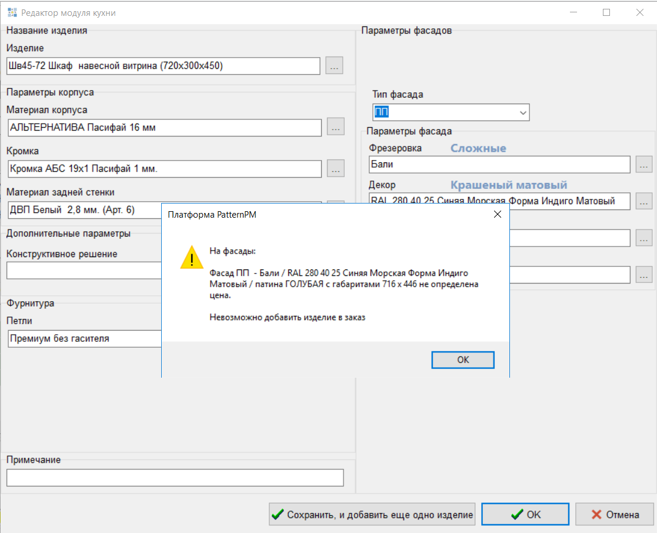
Task: Open browse dialog for Материал корпуса
Action: coord(335,126)
